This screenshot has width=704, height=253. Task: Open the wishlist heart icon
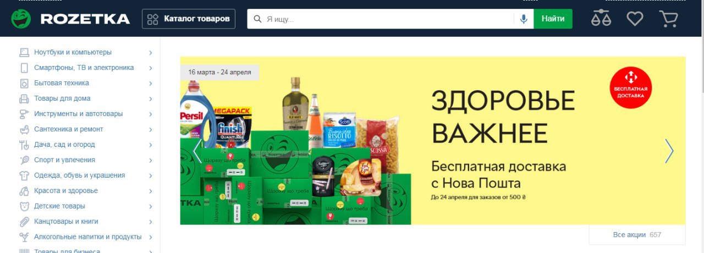click(x=635, y=19)
